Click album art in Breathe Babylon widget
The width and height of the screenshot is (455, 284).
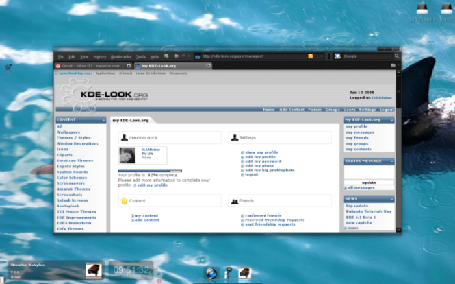click(x=94, y=270)
